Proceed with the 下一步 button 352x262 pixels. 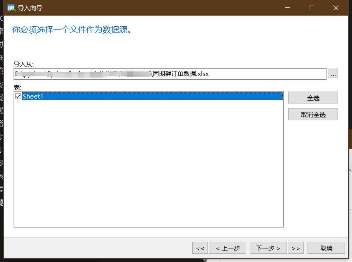pyautogui.click(x=268, y=248)
